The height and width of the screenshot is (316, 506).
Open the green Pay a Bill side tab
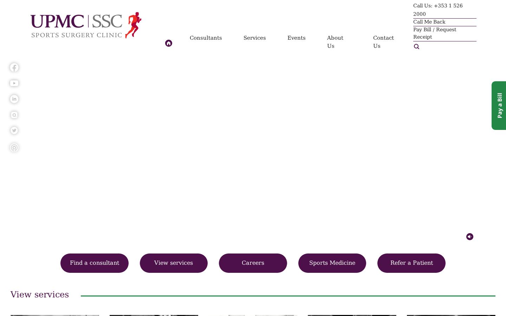pos(499,105)
